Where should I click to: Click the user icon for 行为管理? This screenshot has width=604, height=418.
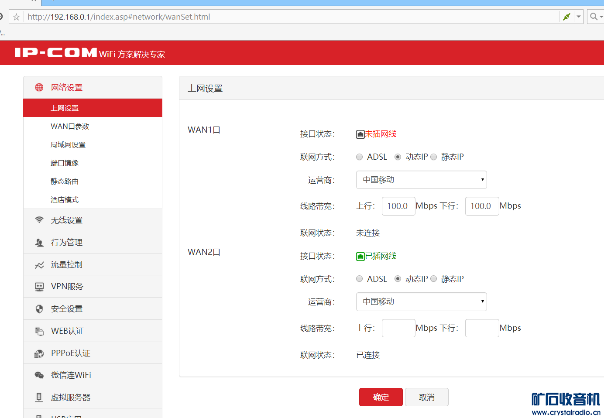point(39,243)
